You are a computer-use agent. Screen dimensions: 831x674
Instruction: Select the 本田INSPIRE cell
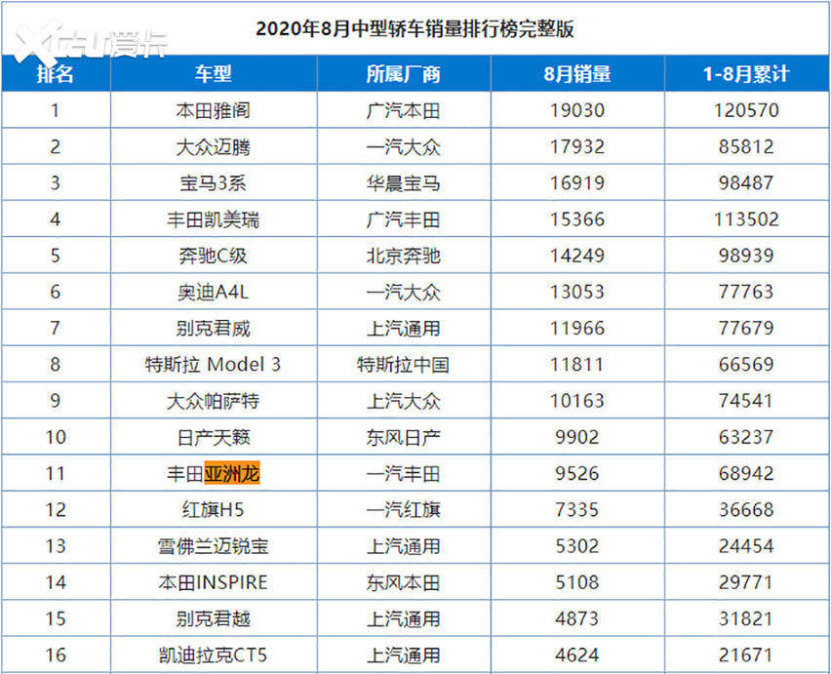[213, 582]
